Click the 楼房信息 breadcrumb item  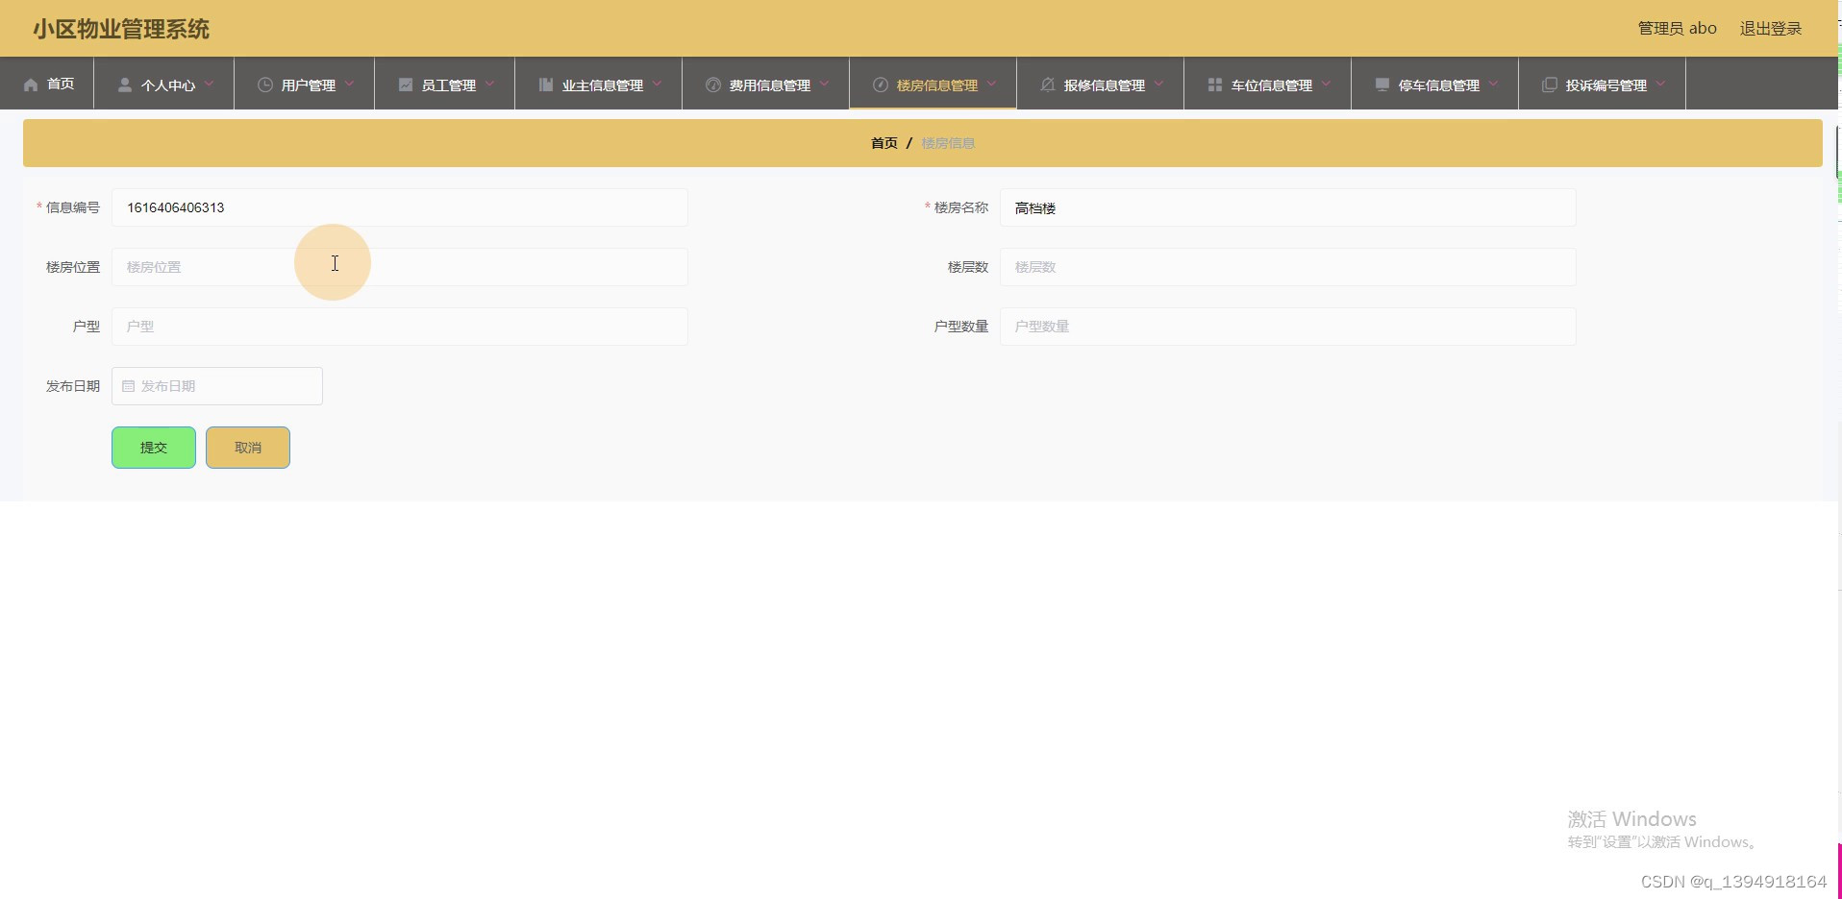point(948,143)
